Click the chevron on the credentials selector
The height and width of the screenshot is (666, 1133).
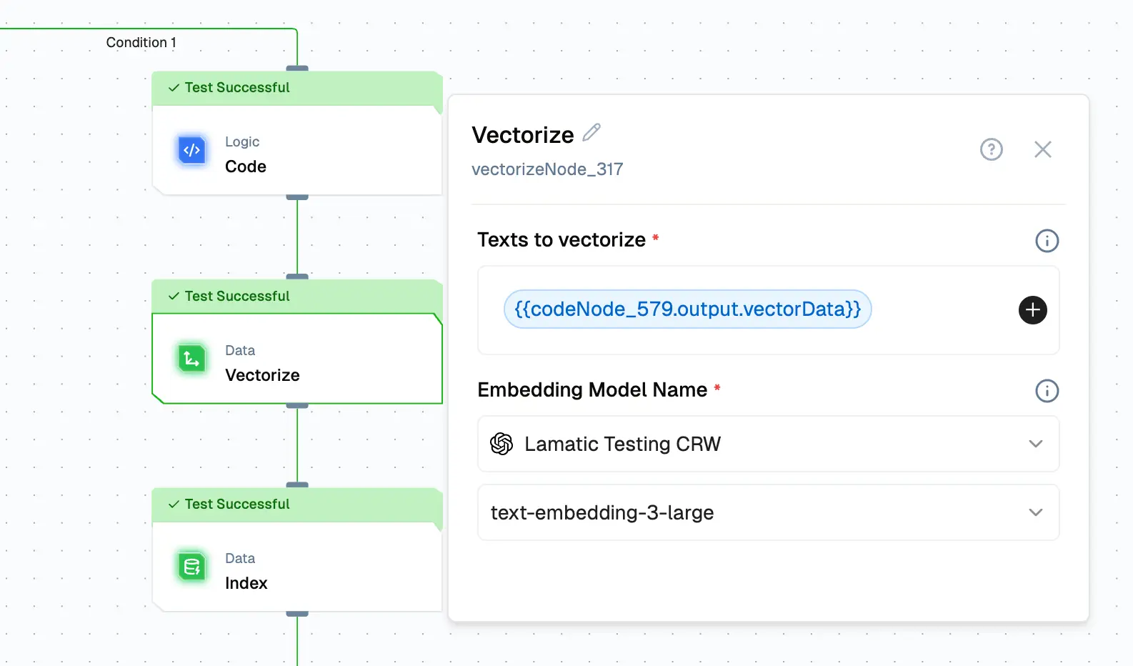[1035, 444]
